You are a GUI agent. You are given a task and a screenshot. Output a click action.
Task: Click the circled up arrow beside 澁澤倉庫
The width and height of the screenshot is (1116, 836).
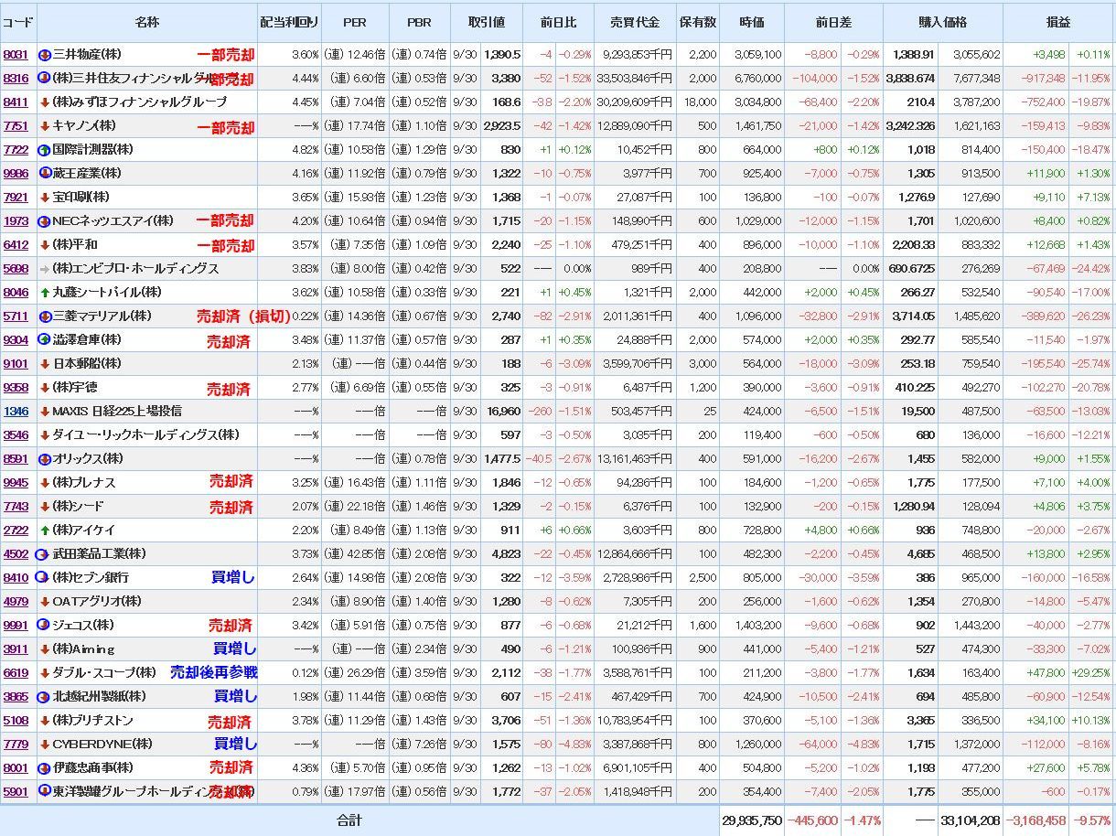click(x=44, y=340)
